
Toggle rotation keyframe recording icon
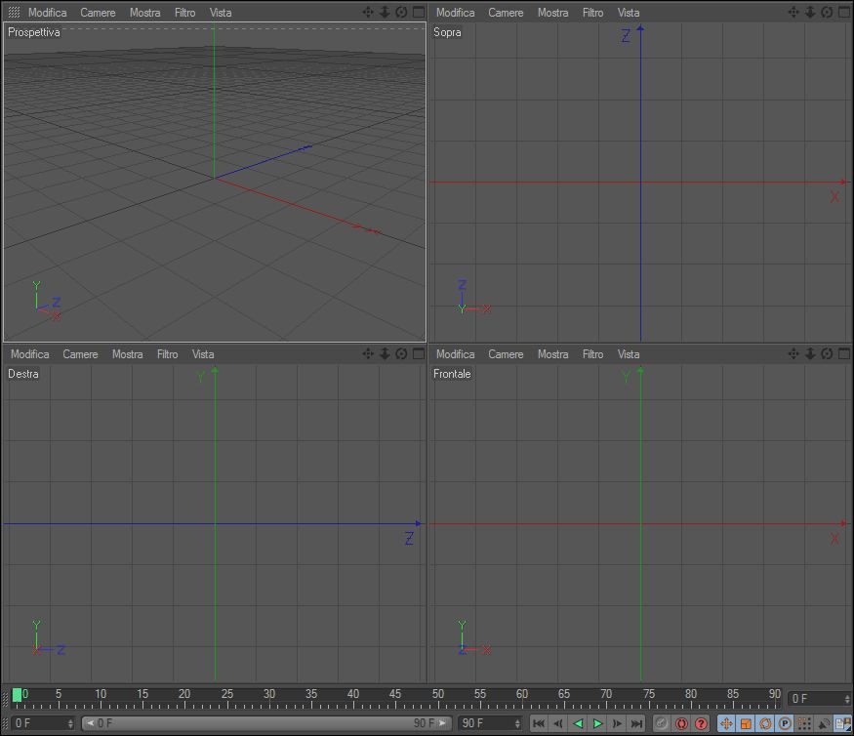tap(765, 723)
